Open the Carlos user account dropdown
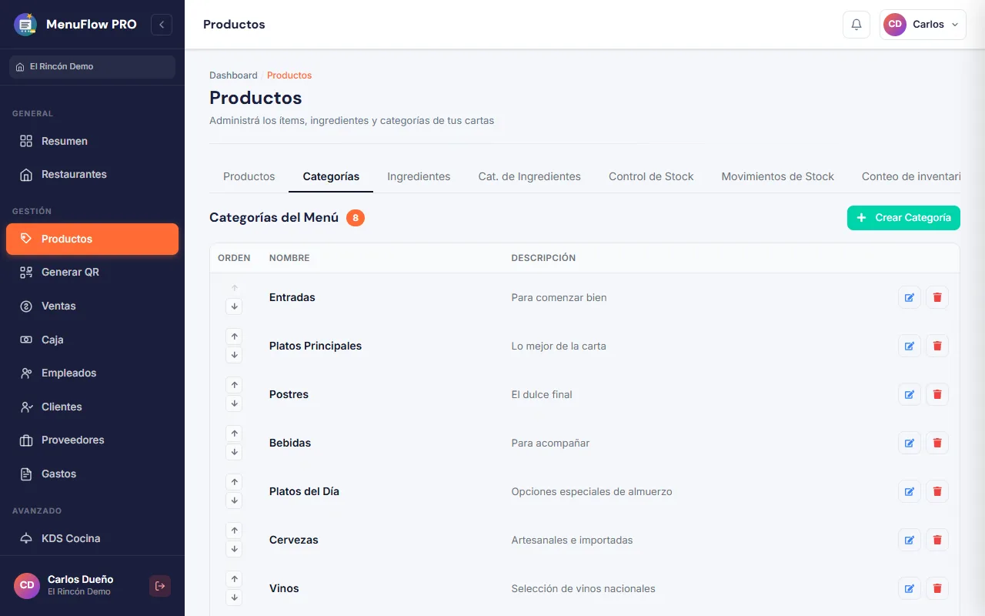The width and height of the screenshot is (985, 616). point(923,25)
